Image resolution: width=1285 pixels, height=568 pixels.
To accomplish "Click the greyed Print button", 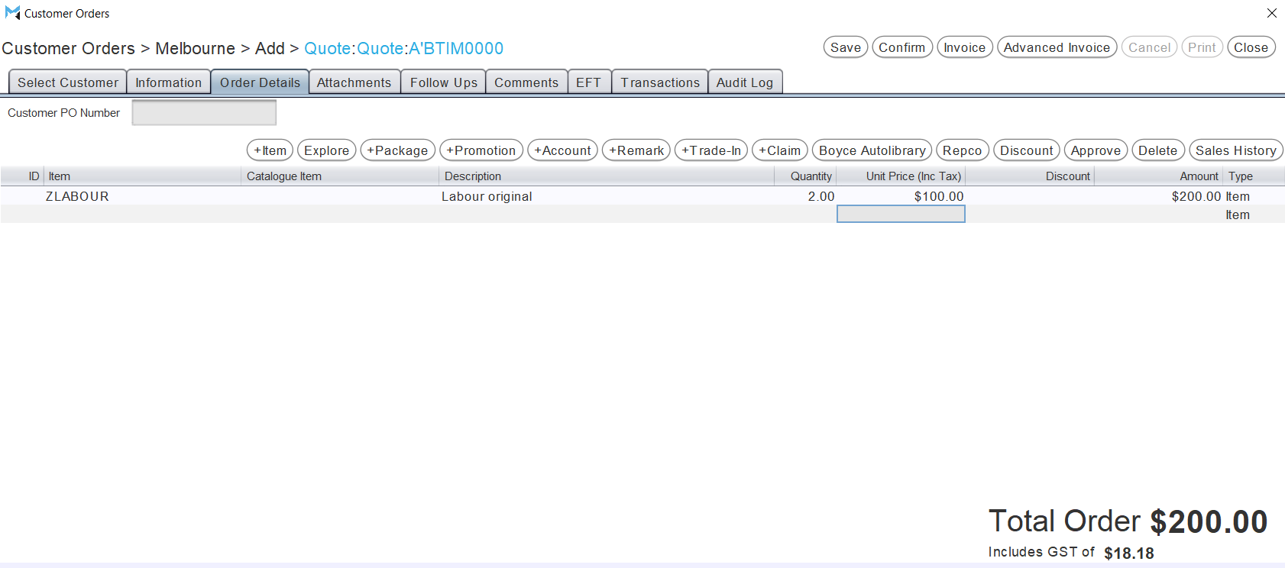I will pyautogui.click(x=1202, y=47).
